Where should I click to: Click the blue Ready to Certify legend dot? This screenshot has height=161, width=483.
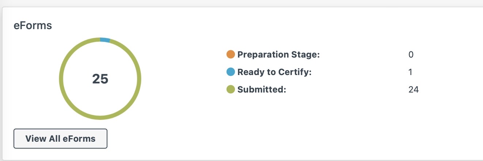(x=231, y=72)
